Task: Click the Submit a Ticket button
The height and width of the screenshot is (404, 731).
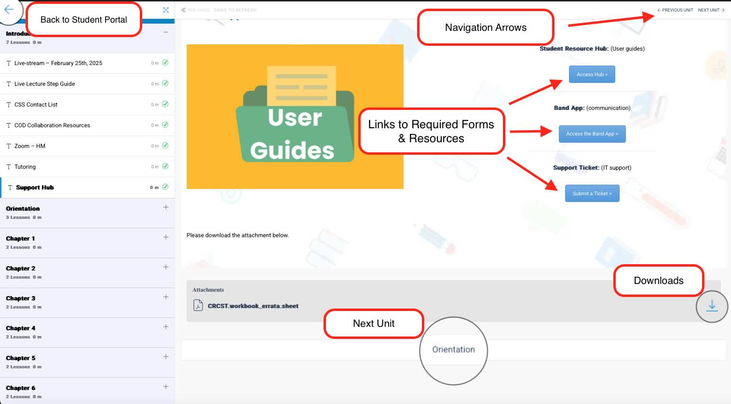Action: 592,193
